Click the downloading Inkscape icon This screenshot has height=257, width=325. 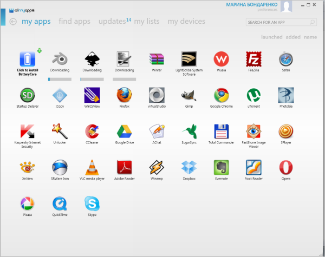[x=92, y=59]
